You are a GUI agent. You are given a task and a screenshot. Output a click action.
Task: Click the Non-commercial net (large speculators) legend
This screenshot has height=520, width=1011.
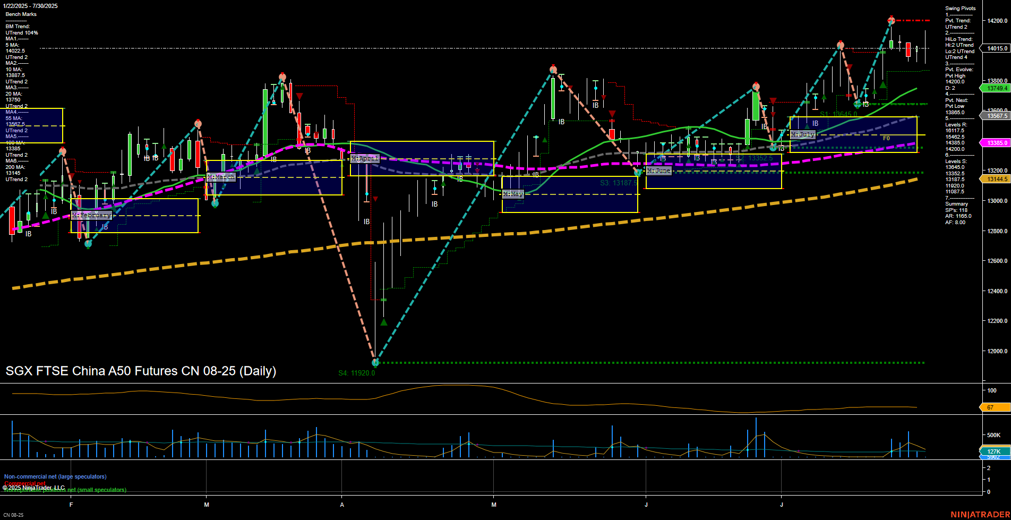coord(55,476)
